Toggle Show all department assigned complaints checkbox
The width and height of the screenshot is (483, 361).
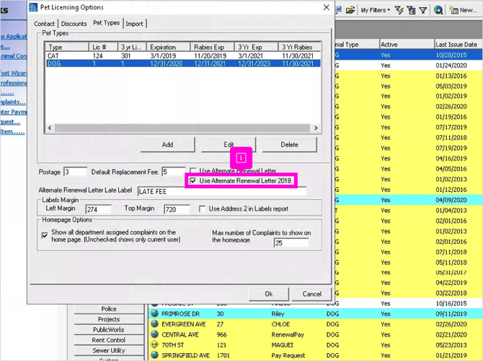tap(45, 235)
